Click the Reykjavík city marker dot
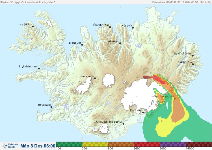The width and height of the screenshot is (212, 150). pos(51,107)
